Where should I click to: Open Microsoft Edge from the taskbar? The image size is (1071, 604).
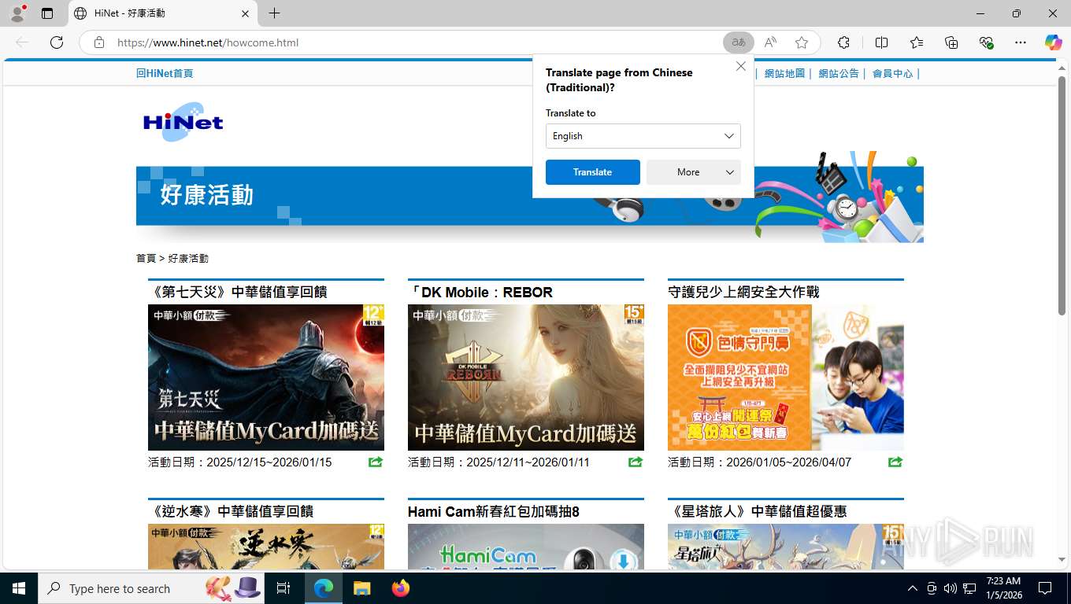point(324,588)
